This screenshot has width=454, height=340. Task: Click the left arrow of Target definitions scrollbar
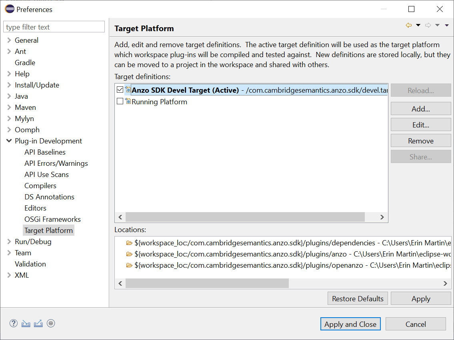pos(120,217)
